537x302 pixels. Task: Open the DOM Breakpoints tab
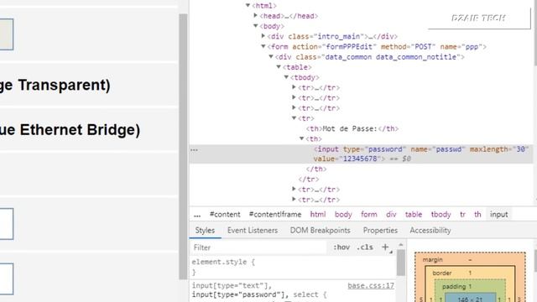click(x=320, y=231)
